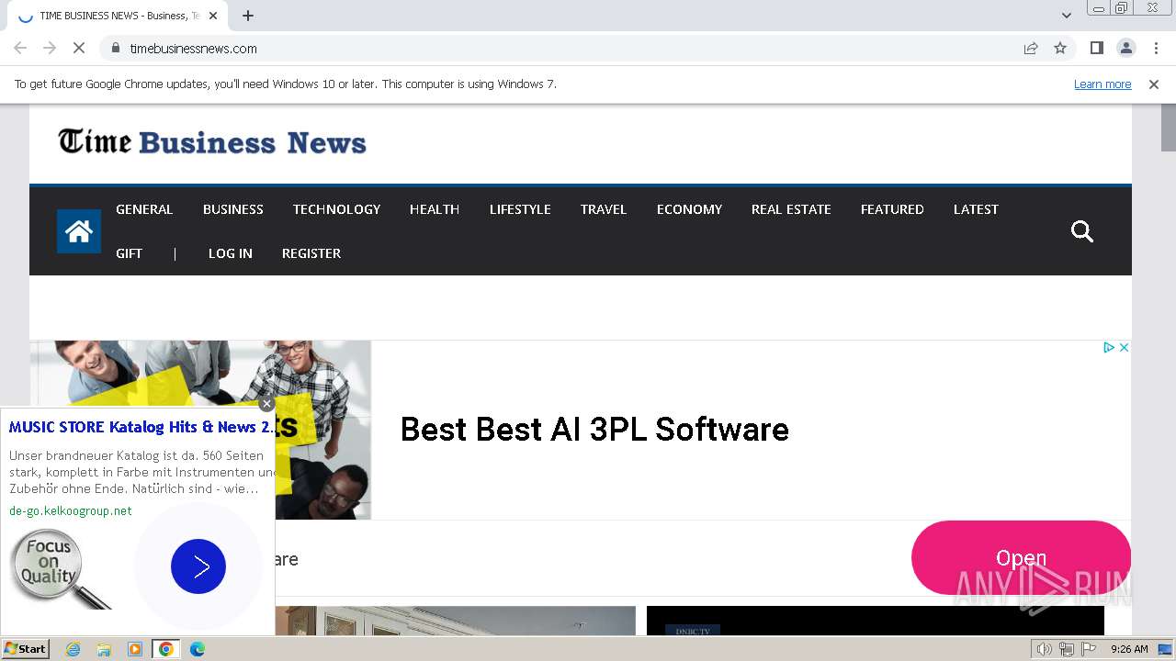
Task: Open the home icon in navigation bar
Action: (79, 231)
